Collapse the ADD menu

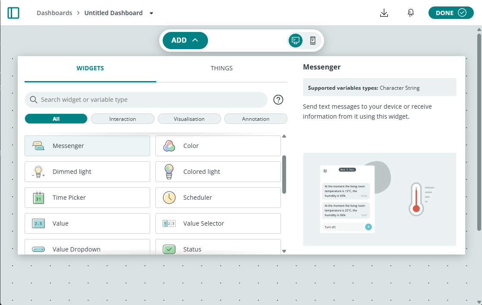click(185, 41)
